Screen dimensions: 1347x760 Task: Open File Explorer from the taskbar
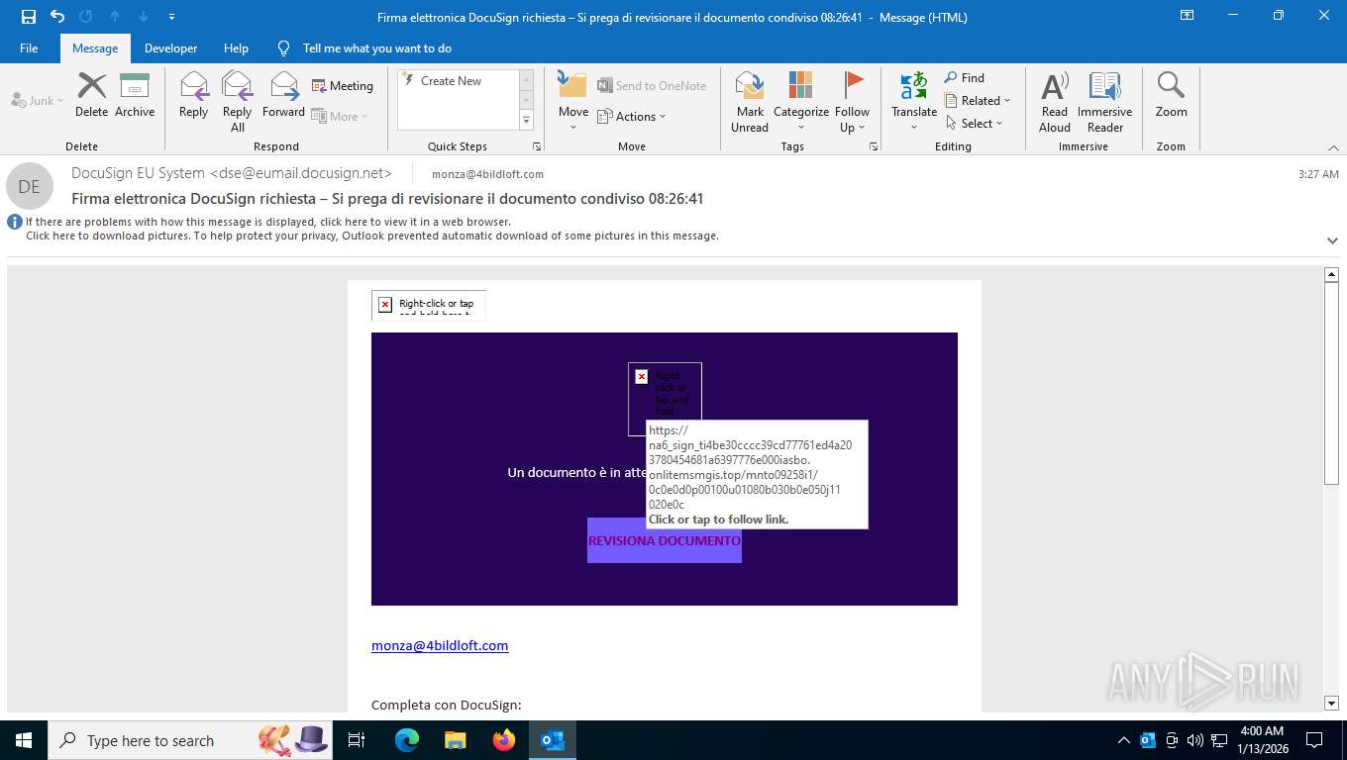[x=456, y=740]
